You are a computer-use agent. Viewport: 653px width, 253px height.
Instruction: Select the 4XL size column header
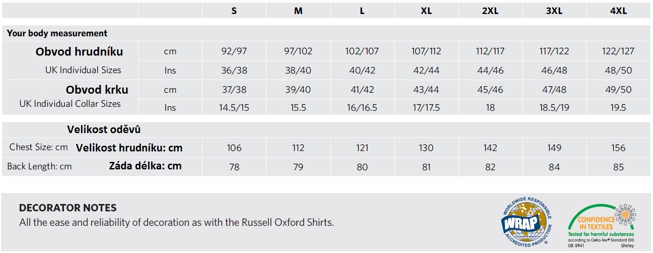[x=618, y=11]
